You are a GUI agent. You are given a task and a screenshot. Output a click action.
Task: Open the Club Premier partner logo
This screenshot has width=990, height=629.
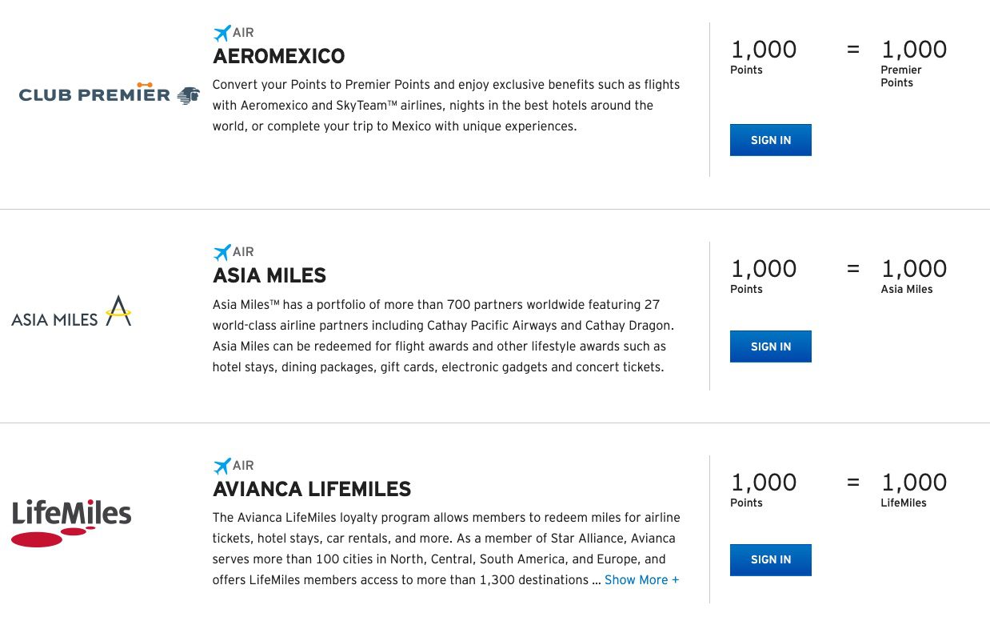109,94
